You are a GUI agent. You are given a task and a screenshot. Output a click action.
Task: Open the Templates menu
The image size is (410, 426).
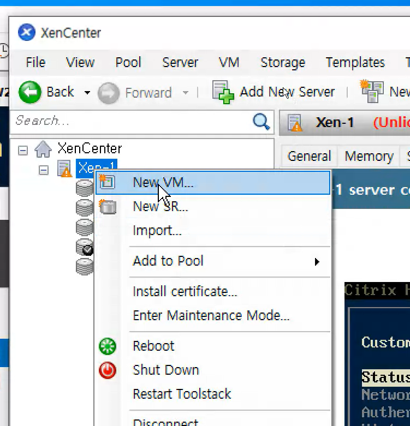(355, 63)
